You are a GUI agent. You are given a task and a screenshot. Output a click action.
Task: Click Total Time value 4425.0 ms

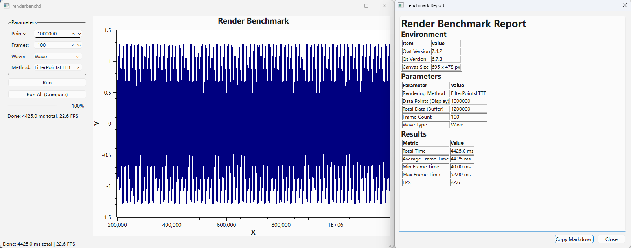click(462, 151)
